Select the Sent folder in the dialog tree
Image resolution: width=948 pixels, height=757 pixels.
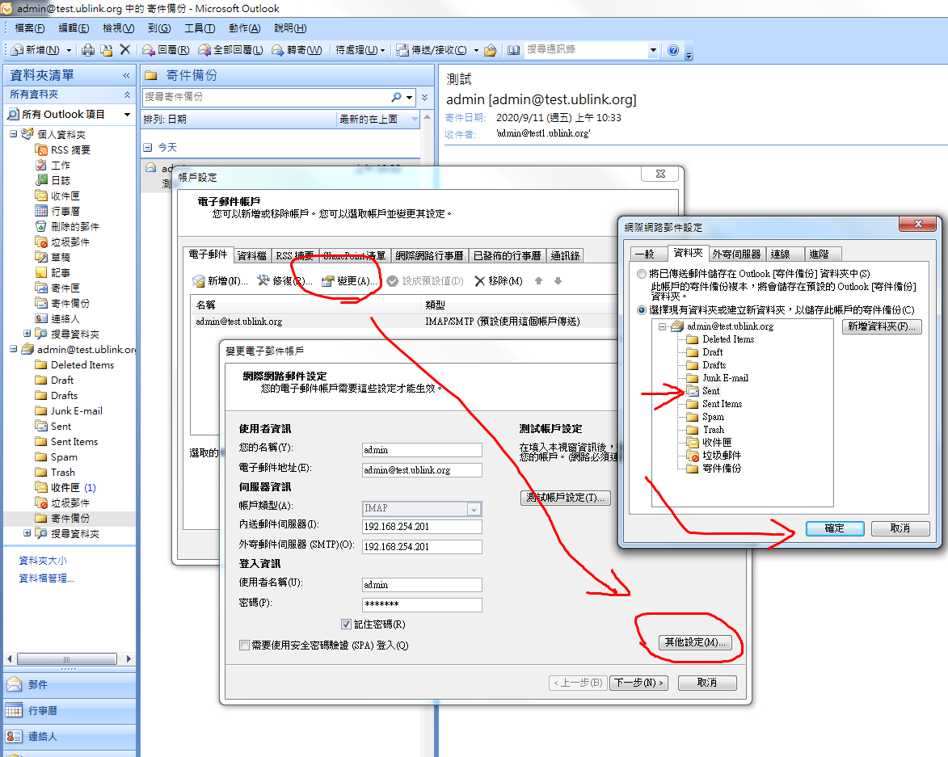(x=710, y=391)
